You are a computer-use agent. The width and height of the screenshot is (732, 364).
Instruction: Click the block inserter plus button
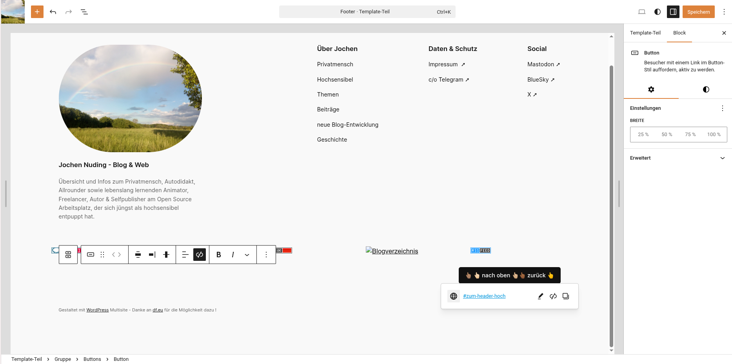[37, 12]
